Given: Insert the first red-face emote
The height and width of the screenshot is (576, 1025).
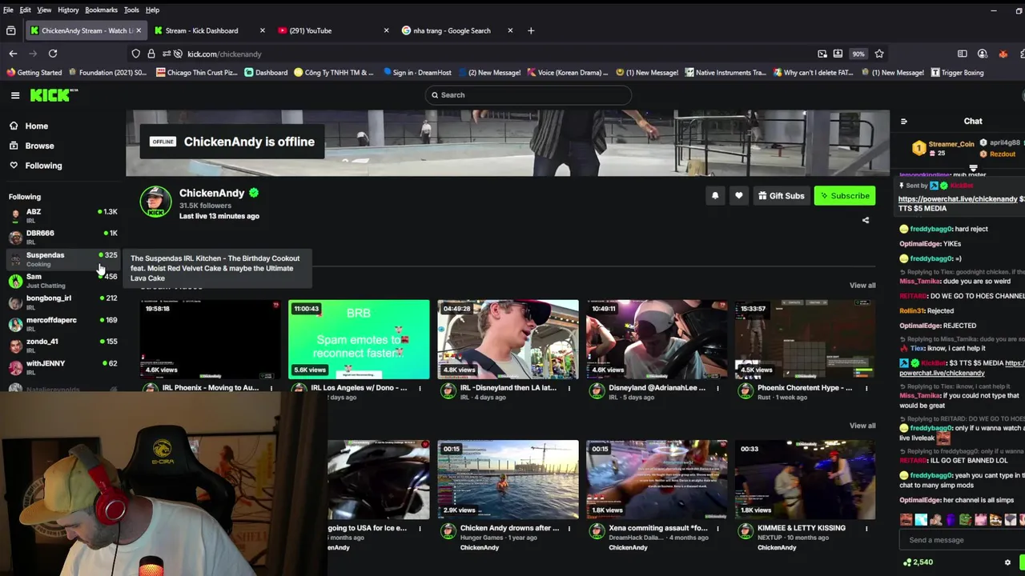Looking at the screenshot, I should 906,520.
